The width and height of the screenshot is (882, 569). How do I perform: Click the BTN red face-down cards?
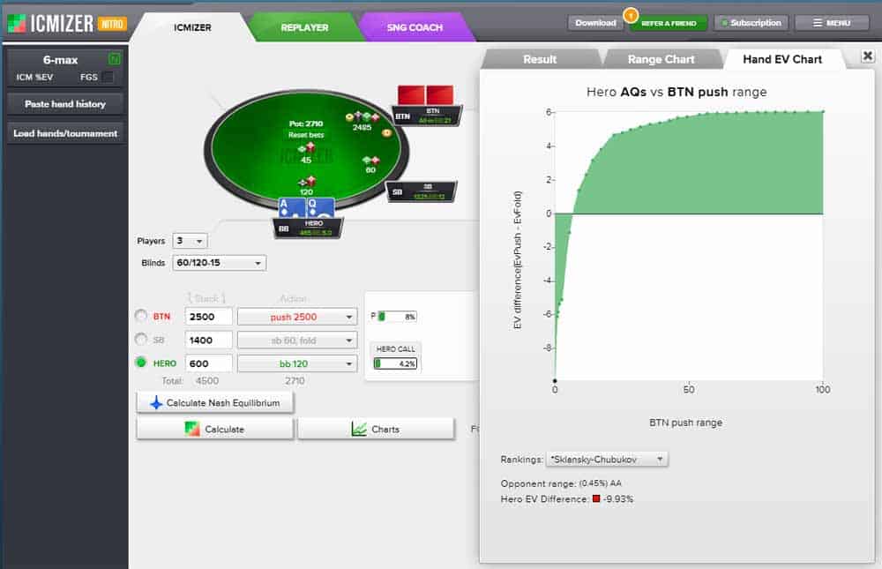425,94
